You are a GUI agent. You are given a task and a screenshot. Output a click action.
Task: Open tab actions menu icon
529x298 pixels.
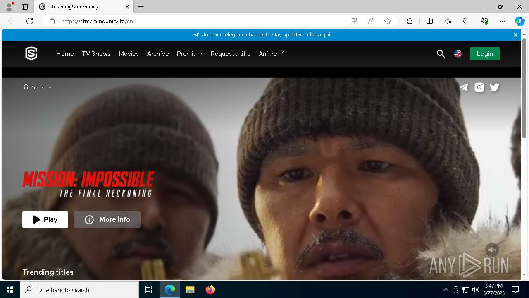point(25,7)
